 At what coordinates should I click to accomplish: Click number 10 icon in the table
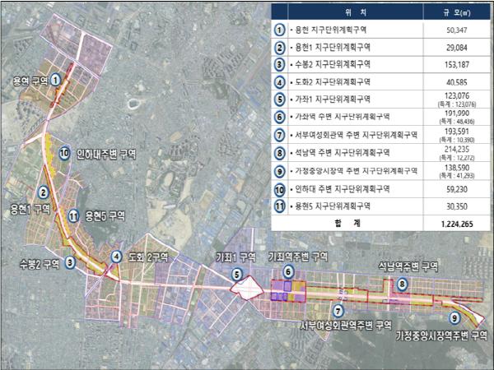(281, 189)
